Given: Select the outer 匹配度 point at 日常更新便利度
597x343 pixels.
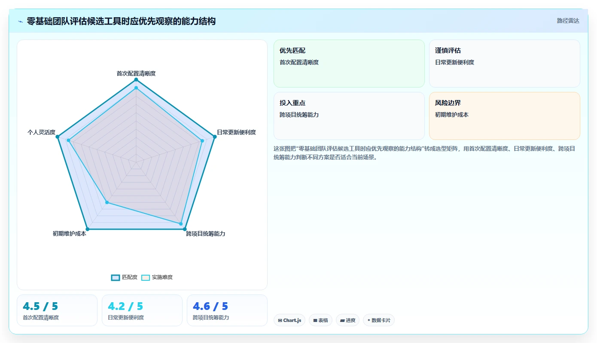Looking at the screenshot, I should (214, 137).
